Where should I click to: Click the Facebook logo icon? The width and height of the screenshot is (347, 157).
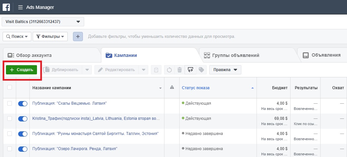tap(6, 7)
